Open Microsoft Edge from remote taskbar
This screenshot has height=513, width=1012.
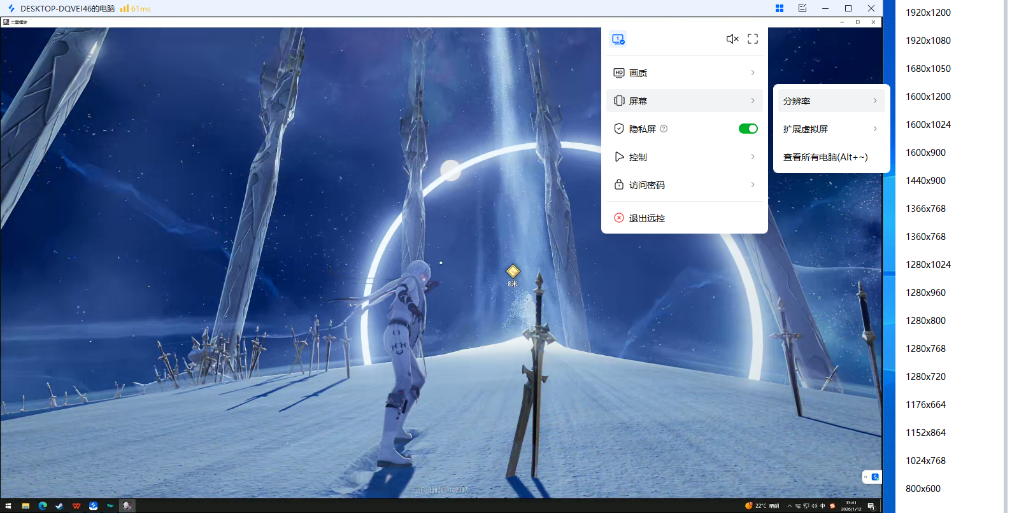pos(43,506)
